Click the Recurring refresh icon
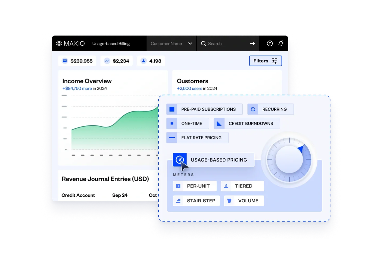This screenshot has width=390, height=260. (253, 109)
